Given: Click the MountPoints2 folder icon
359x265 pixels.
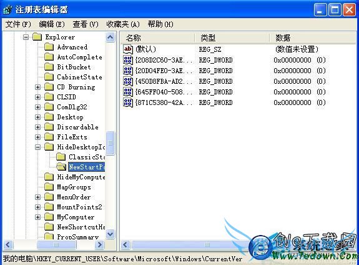Looking at the screenshot, I should point(49,207).
